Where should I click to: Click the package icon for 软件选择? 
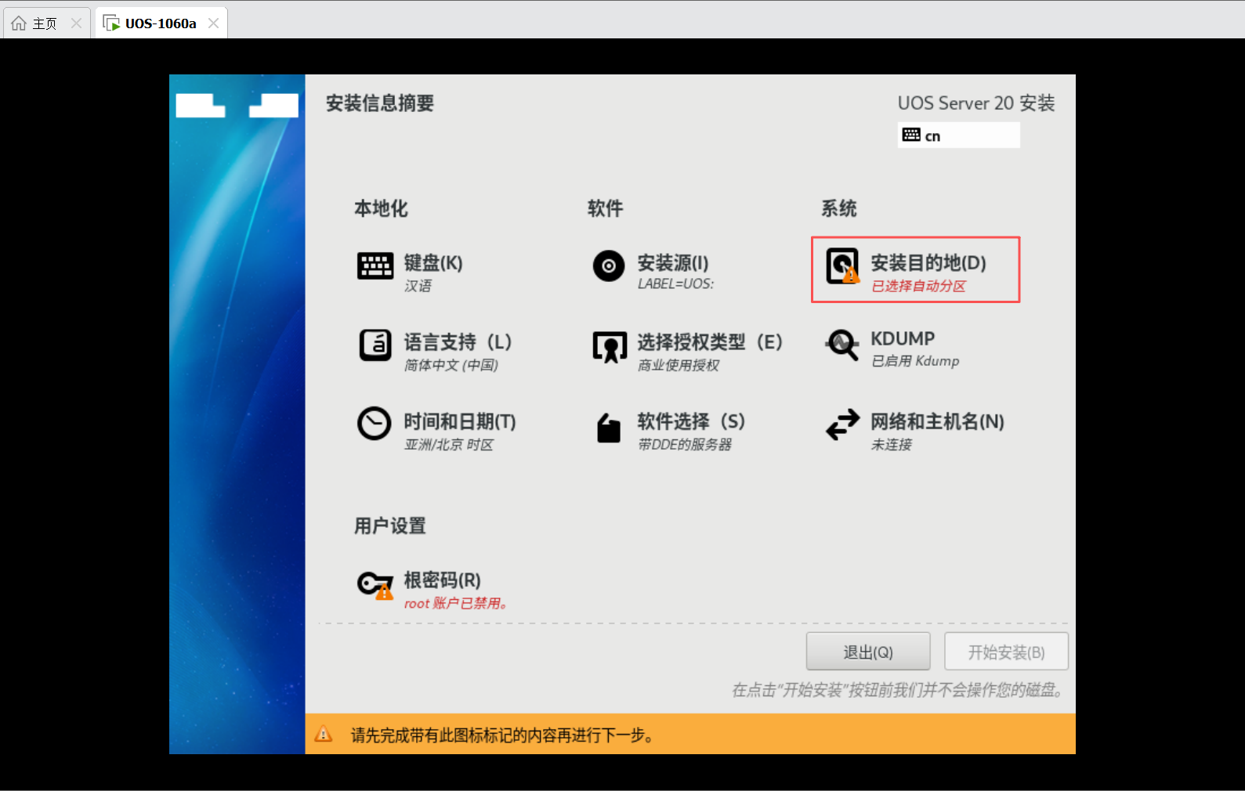tap(609, 428)
